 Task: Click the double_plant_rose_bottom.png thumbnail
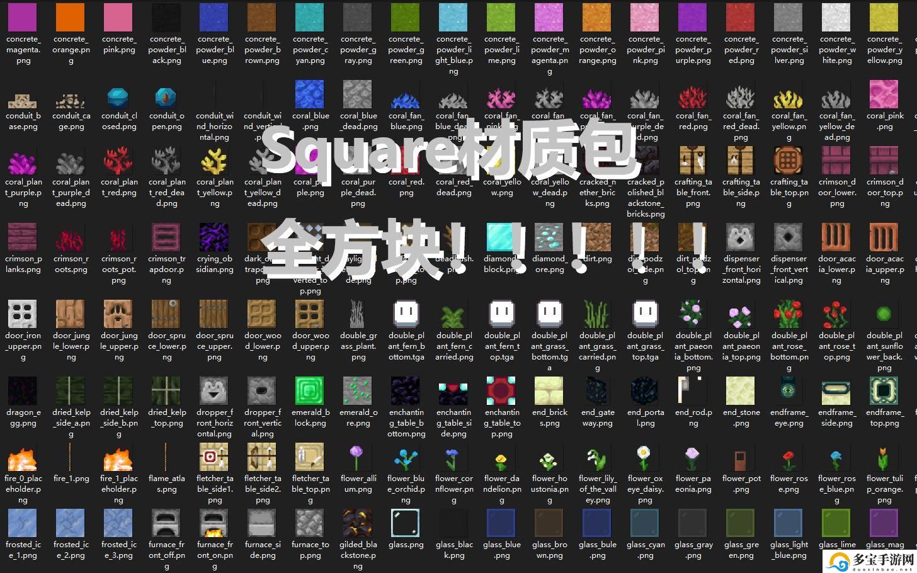pyautogui.click(x=789, y=314)
